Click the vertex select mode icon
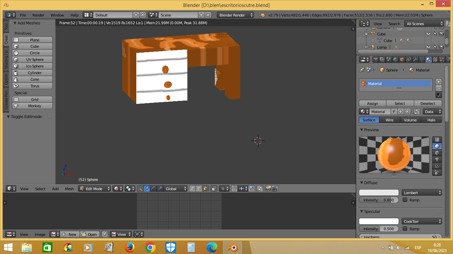 click(192, 189)
